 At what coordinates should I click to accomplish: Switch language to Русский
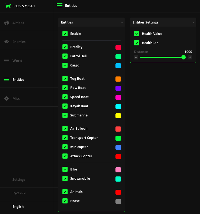pos(19,193)
